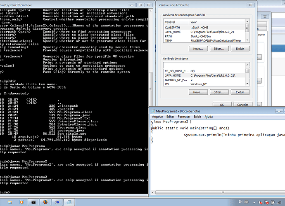Click Editar under system variables

219,92
